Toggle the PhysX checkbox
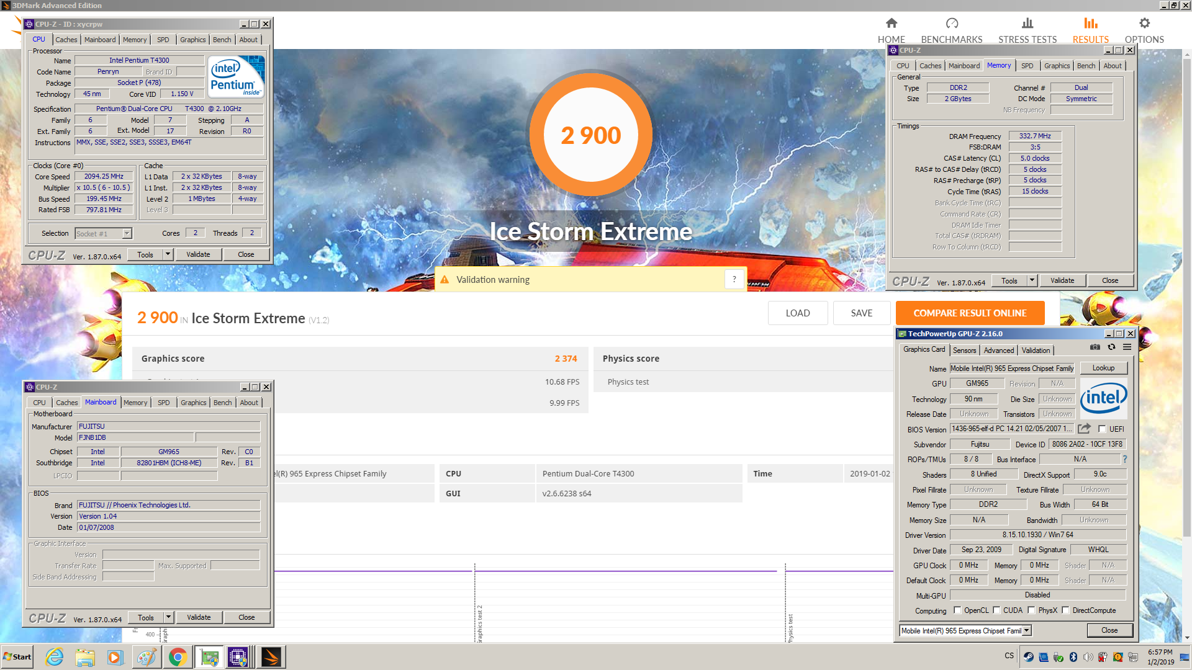1192x670 pixels. tap(1031, 610)
